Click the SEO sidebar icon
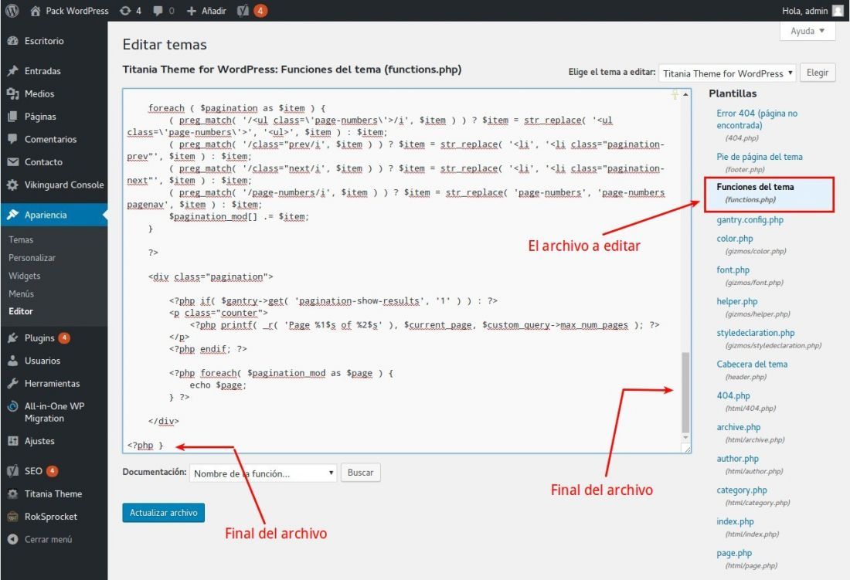Screen dimensions: 850x580 [x=13, y=471]
